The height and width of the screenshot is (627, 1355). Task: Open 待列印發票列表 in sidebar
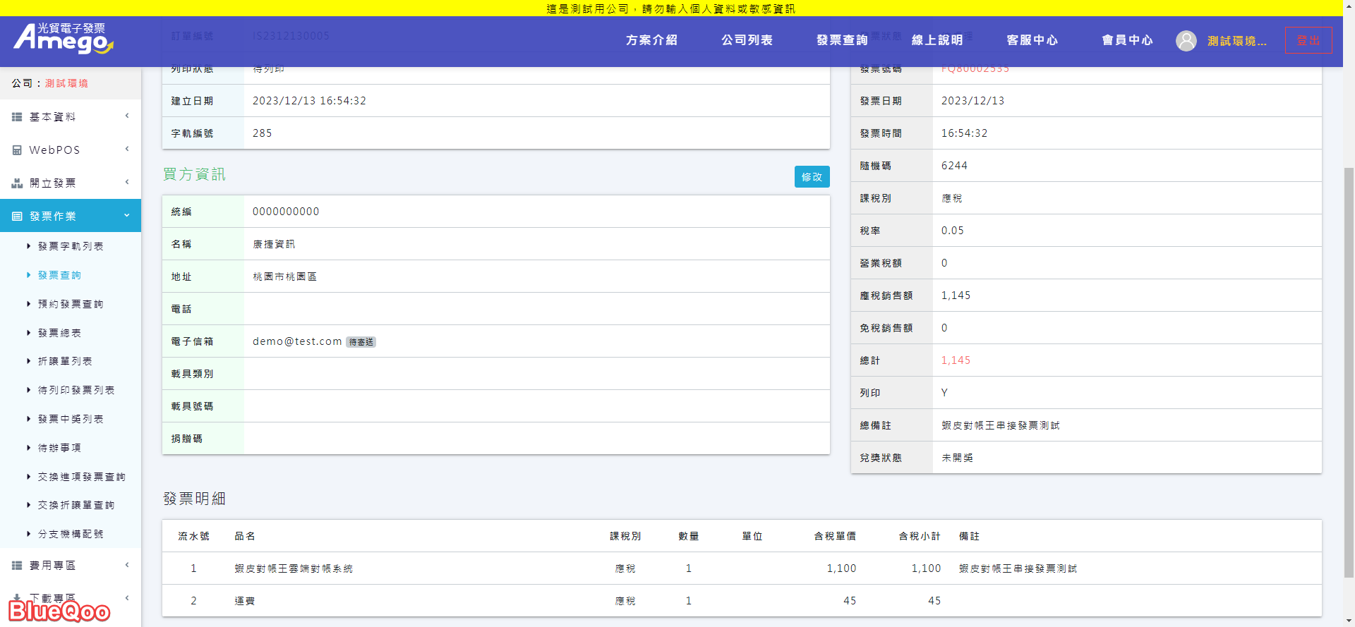(76, 390)
